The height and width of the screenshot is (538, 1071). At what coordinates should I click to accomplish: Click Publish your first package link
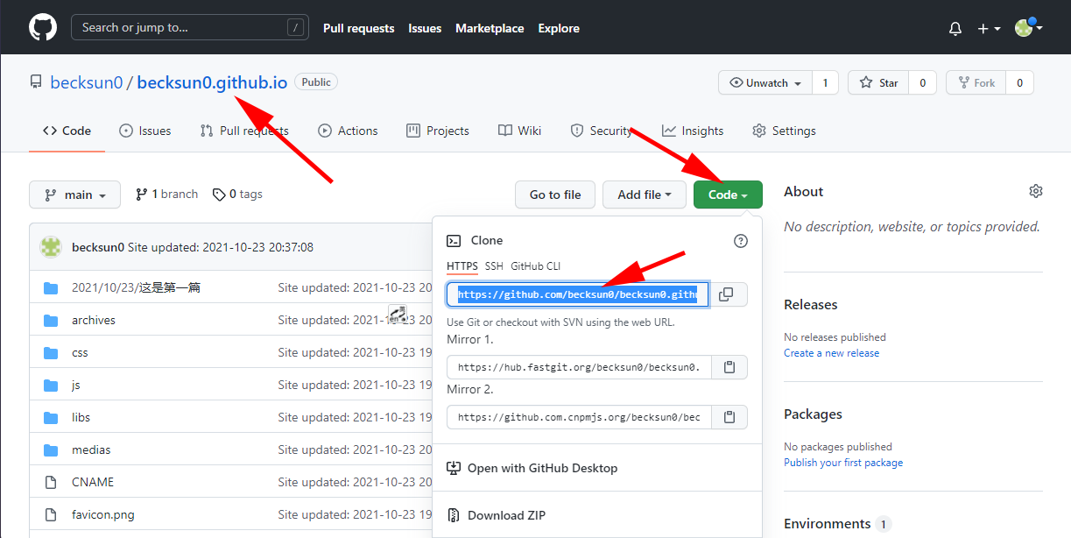pos(843,463)
